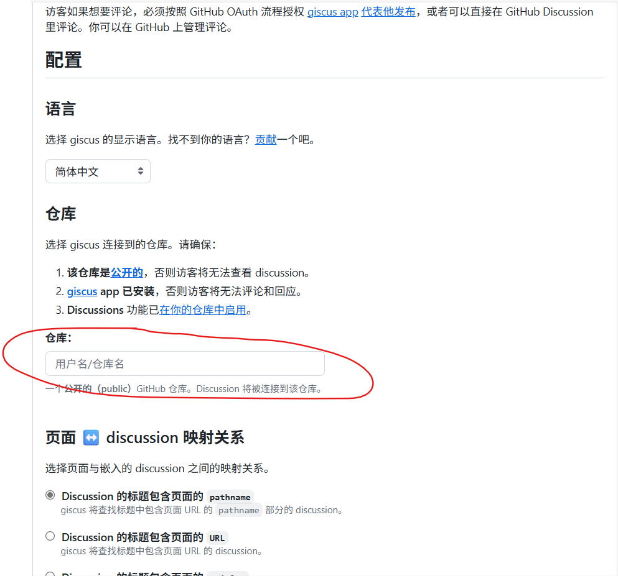
Task: Open the giscus app link in intro
Action: tap(332, 12)
